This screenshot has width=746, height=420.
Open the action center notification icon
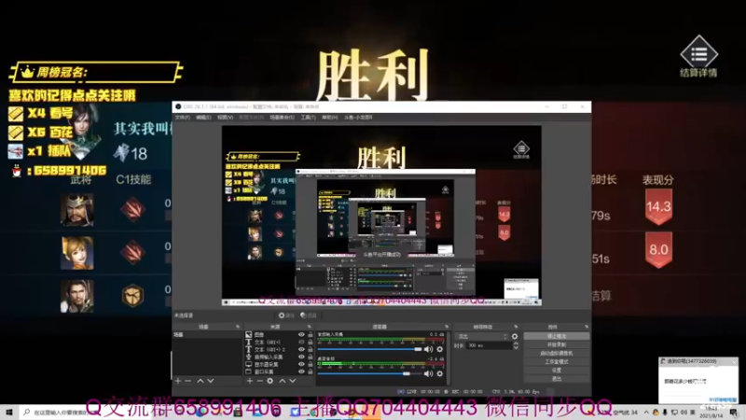pos(734,413)
